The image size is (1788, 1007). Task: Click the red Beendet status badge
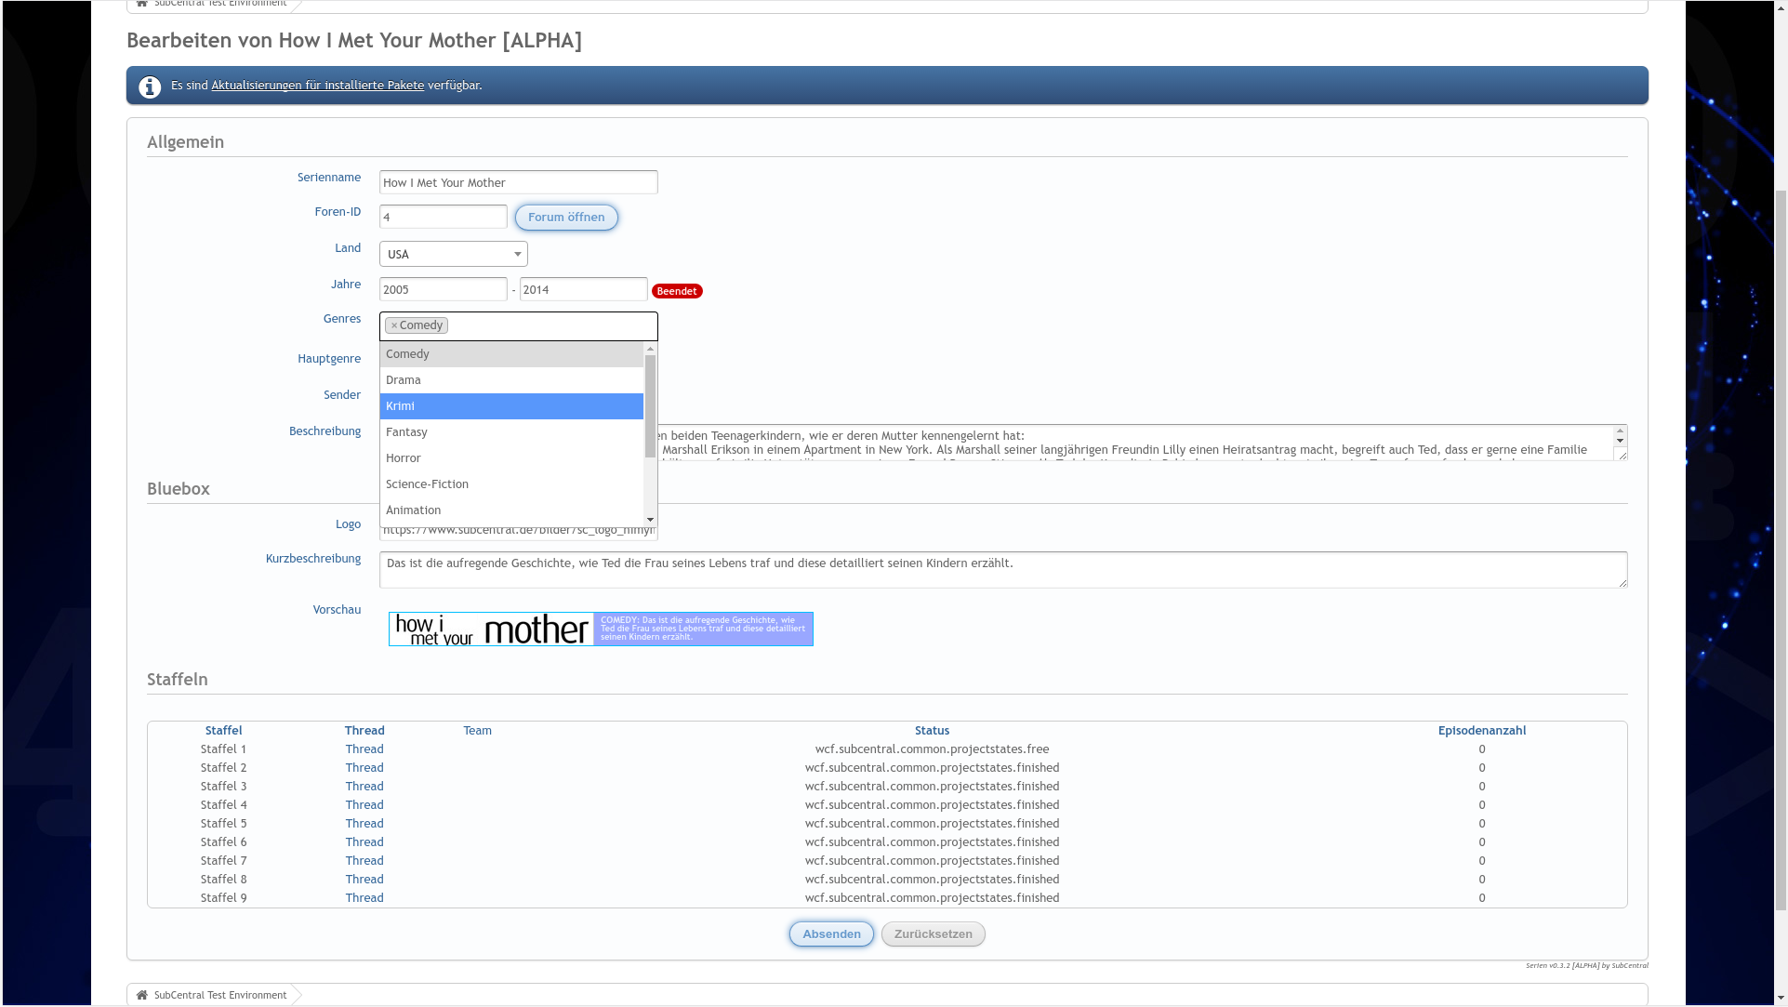(677, 291)
